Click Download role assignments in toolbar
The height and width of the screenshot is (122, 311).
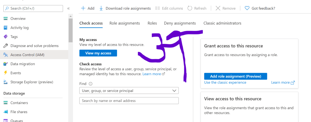[125, 8]
